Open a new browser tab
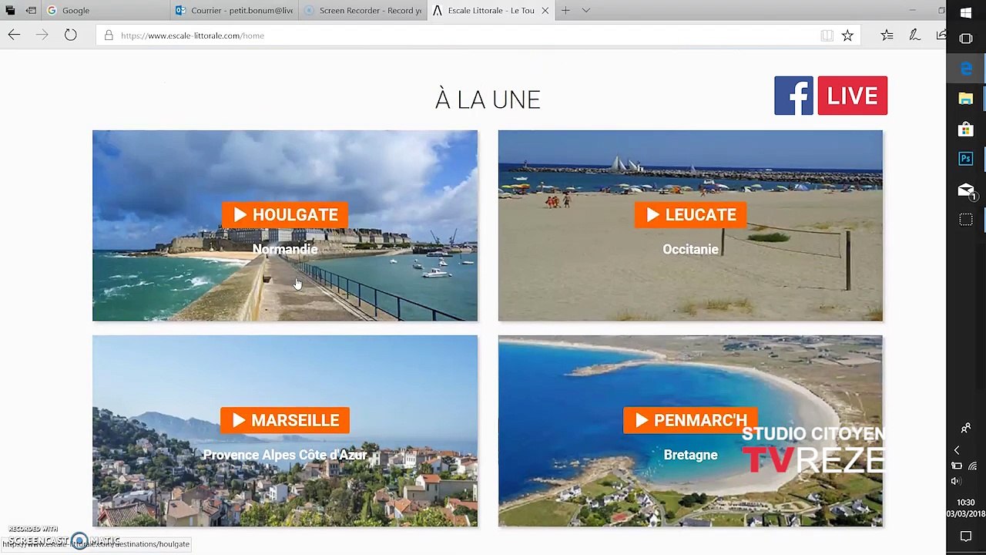 pyautogui.click(x=565, y=10)
